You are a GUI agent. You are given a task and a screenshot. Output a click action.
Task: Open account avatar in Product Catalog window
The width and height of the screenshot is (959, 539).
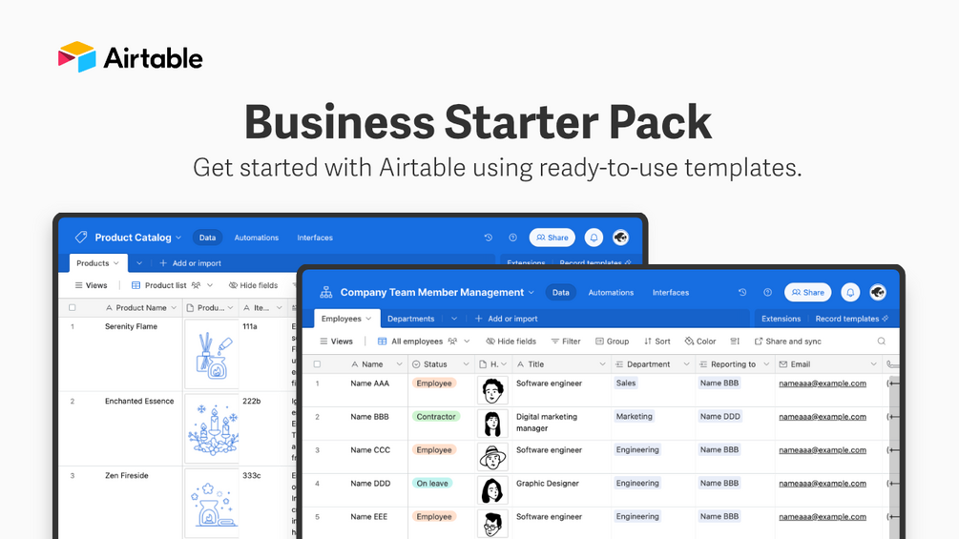coord(620,238)
